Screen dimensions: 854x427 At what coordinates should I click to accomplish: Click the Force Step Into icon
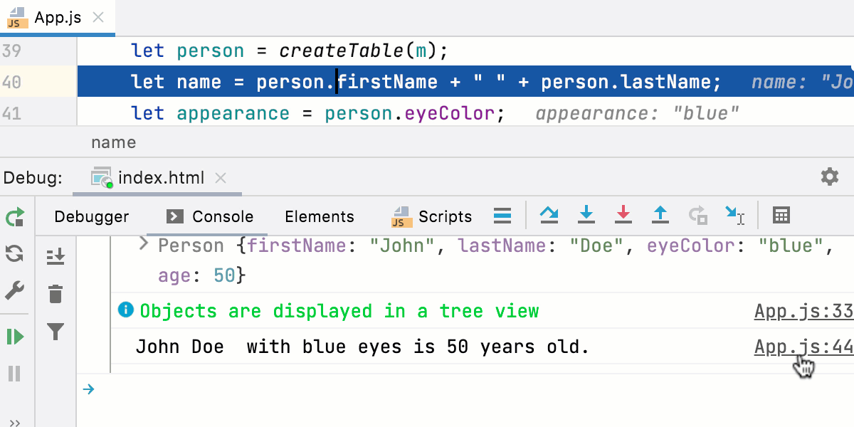tap(623, 215)
